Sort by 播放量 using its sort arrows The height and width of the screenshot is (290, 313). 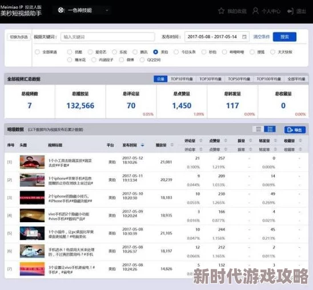172,145
